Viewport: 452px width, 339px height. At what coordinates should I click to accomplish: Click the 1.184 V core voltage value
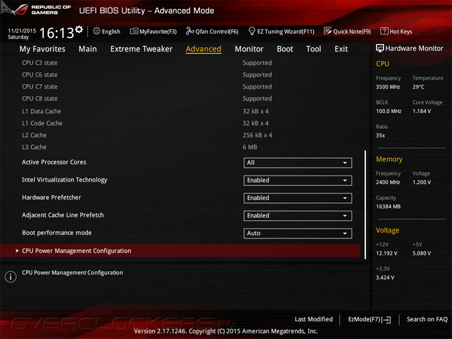pyautogui.click(x=421, y=111)
